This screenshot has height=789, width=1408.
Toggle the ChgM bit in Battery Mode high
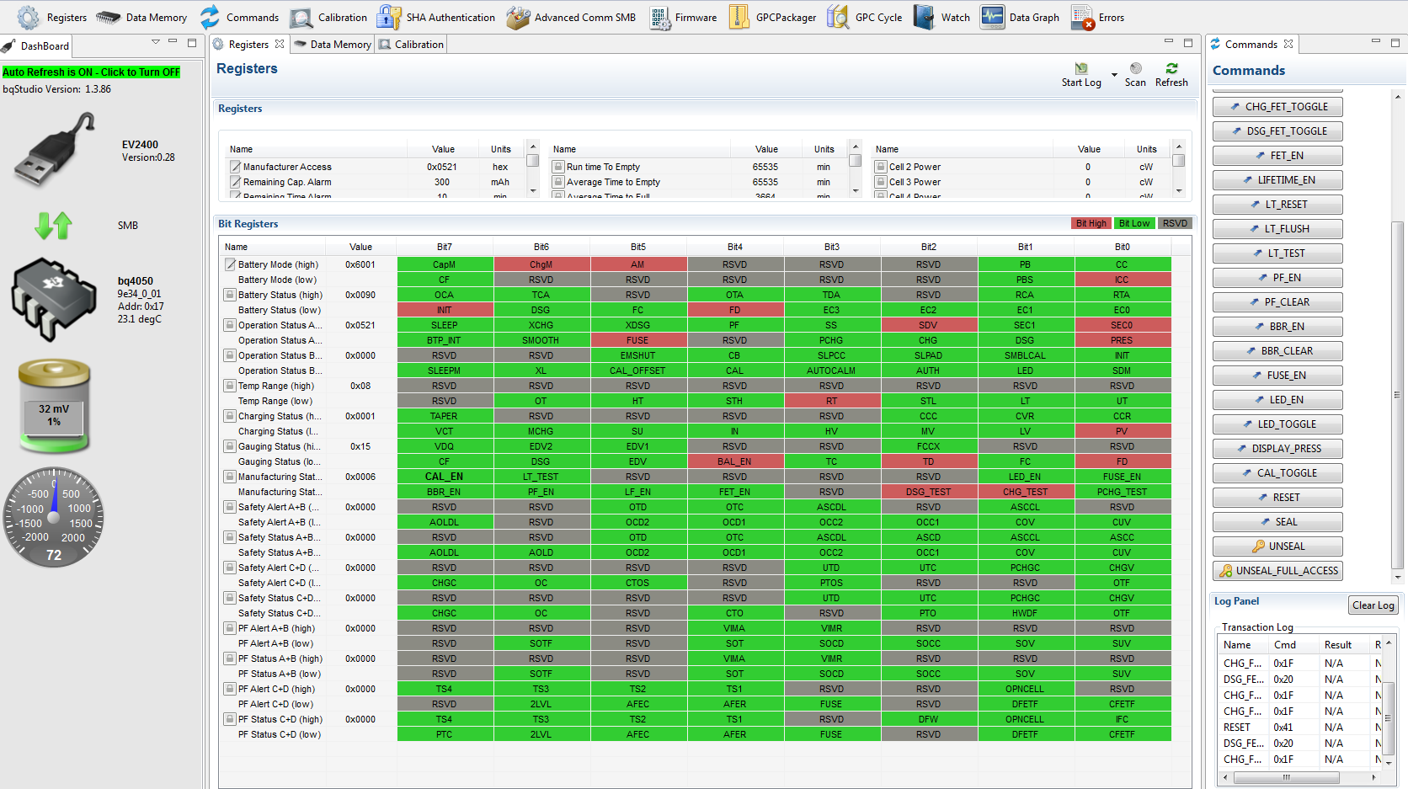541,264
